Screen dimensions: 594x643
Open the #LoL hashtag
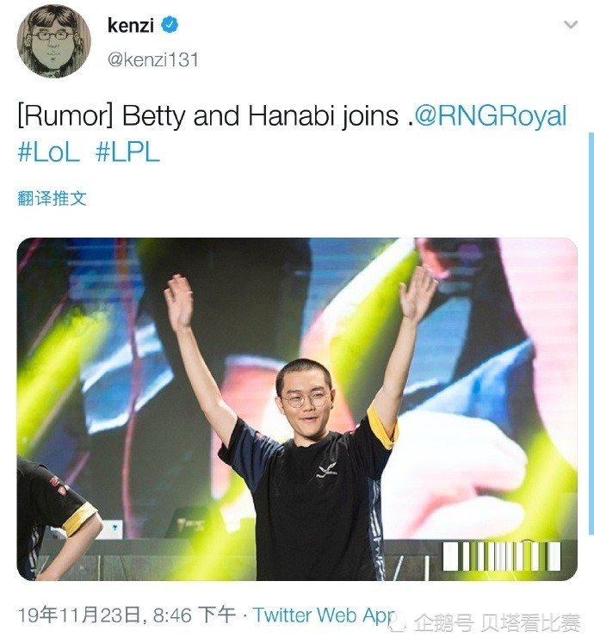pos(49,153)
